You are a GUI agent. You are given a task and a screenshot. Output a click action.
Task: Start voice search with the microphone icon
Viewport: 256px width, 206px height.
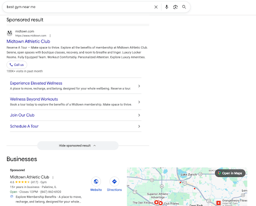[x=166, y=7]
